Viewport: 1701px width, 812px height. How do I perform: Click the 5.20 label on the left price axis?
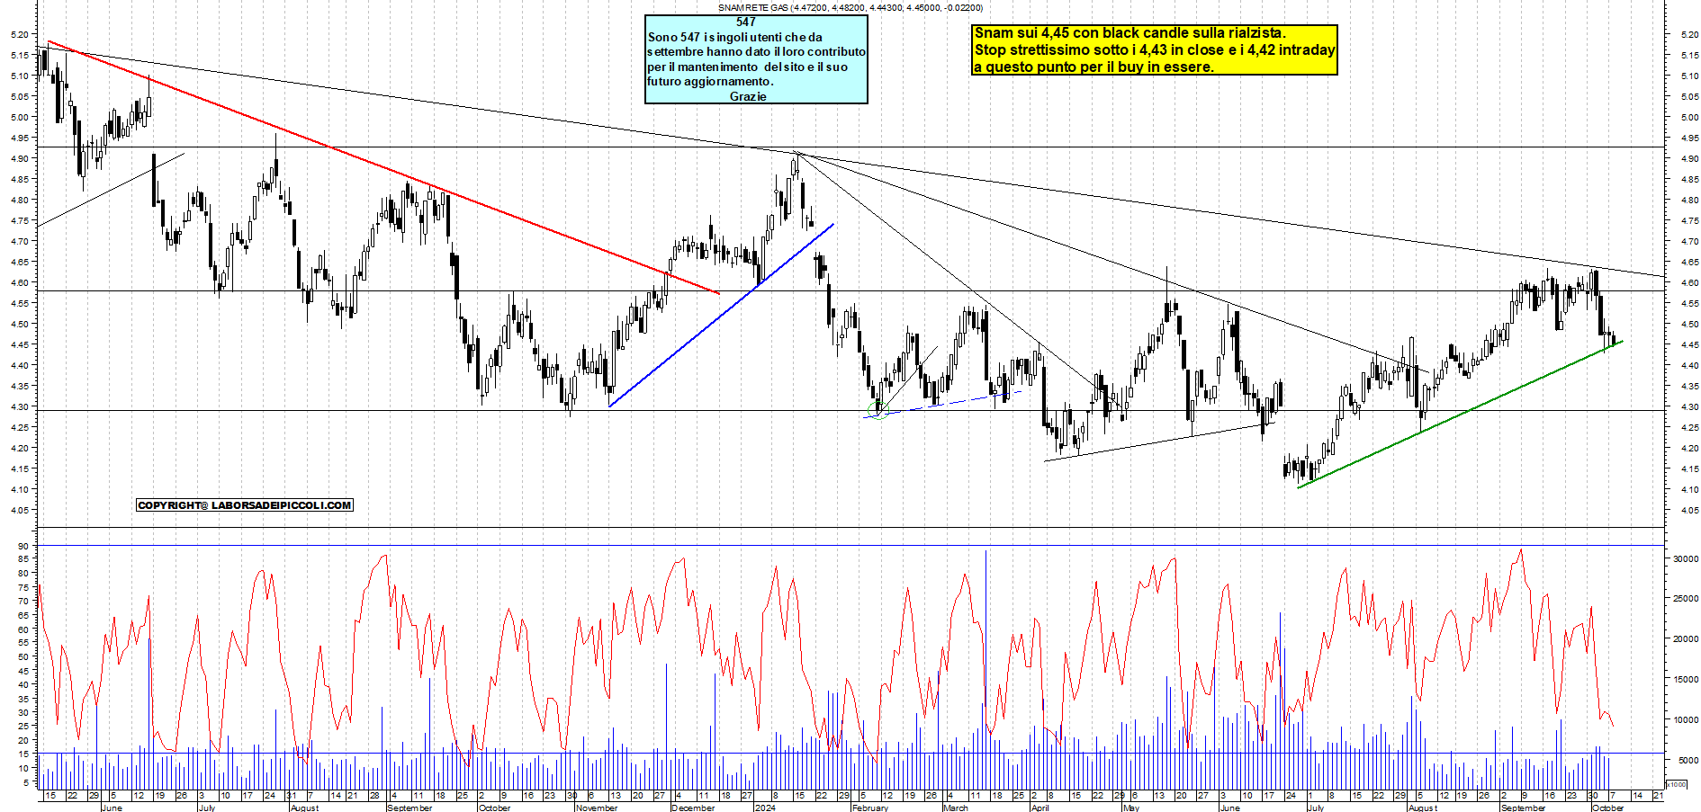click(19, 34)
